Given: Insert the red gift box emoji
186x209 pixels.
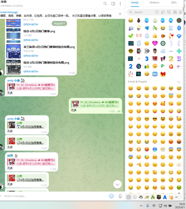Looking at the screenshot, I should 163,74.
